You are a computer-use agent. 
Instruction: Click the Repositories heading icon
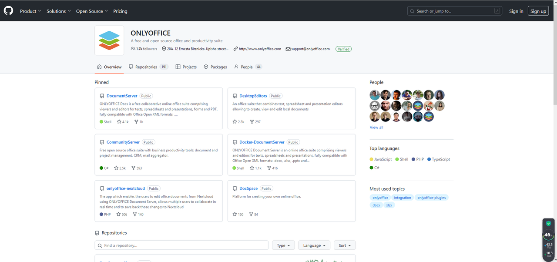[97, 233]
